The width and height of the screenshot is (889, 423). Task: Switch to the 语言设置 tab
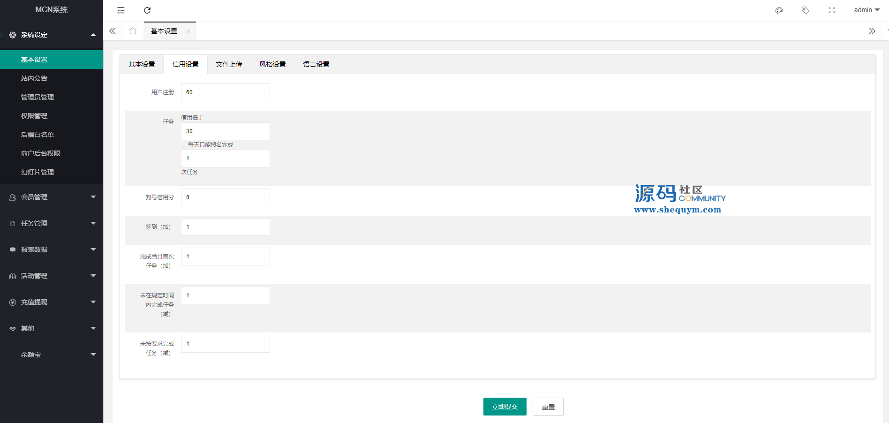(316, 64)
